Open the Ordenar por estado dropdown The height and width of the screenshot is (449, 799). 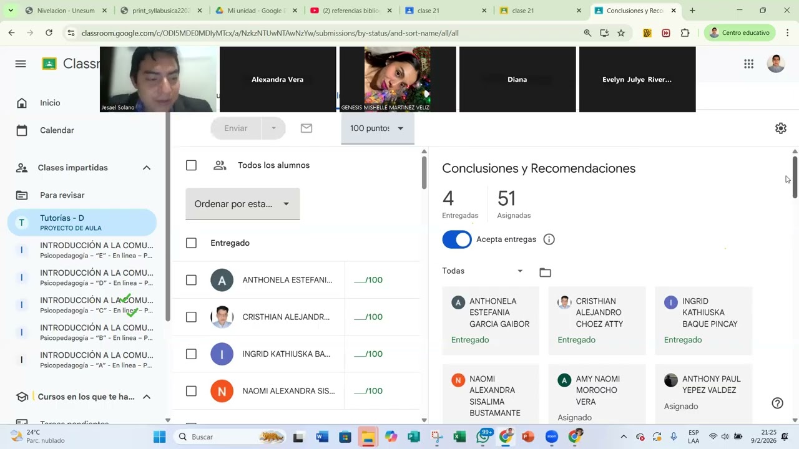(x=242, y=204)
